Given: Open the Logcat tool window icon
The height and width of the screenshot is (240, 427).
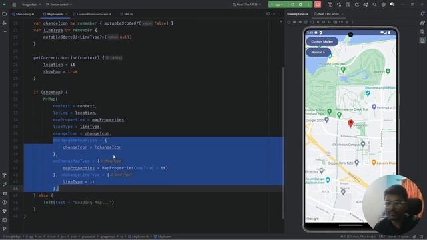Looking at the screenshot, I should (x=5, y=193).
